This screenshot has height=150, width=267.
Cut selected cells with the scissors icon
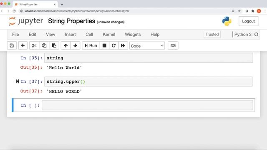coord(34,45)
